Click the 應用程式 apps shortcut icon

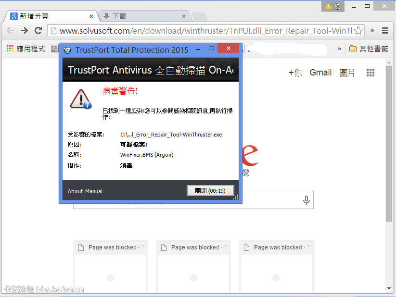(x=10, y=49)
